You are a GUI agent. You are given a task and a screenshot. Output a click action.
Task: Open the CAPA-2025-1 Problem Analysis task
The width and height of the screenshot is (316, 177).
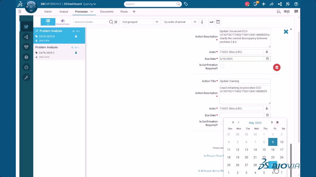click(x=59, y=52)
